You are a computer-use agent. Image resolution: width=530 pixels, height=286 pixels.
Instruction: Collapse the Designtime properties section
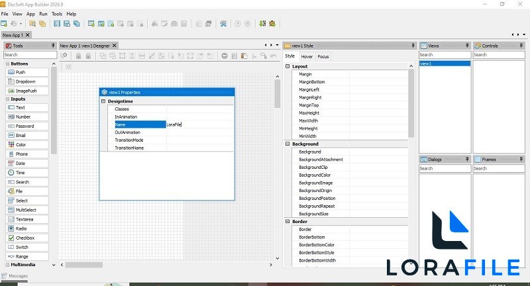pyautogui.click(x=103, y=101)
